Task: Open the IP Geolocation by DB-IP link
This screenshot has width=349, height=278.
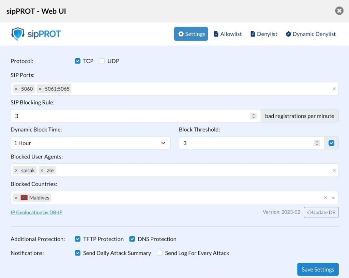Action: (36, 212)
